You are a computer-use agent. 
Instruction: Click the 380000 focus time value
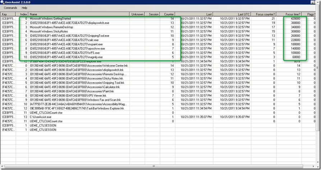point(295,23)
